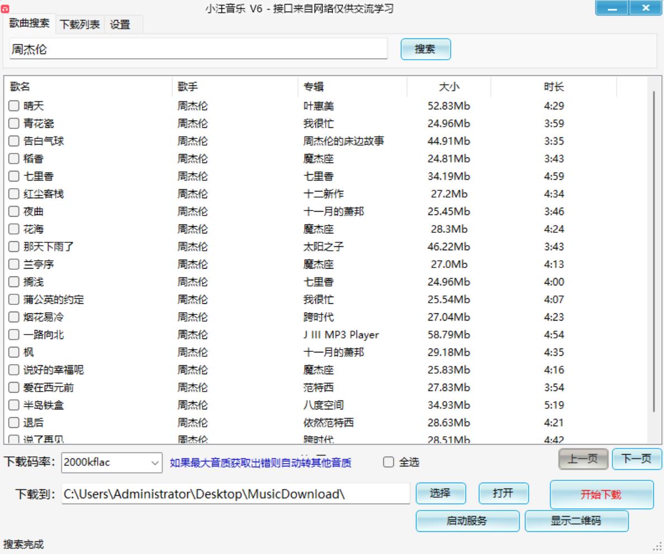This screenshot has height=554, width=664.
Task: Close the 小汪音乐 window
Action: 646,8
